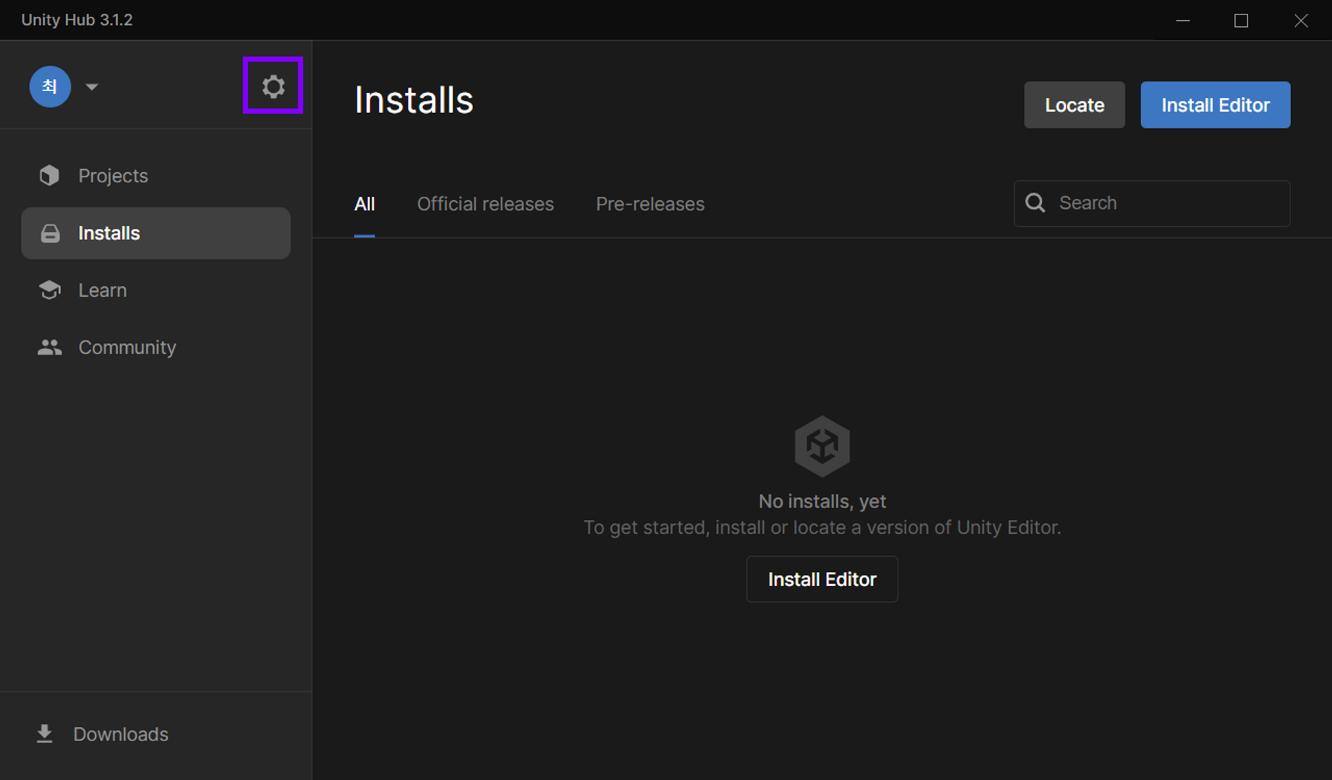Click the Installs page heading
Screen dimensions: 1332x780
[x=413, y=100]
